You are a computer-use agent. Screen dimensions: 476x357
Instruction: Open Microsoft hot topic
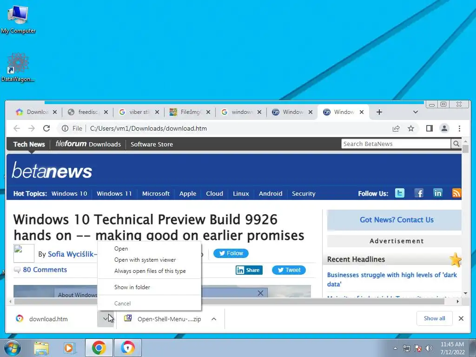tap(156, 193)
